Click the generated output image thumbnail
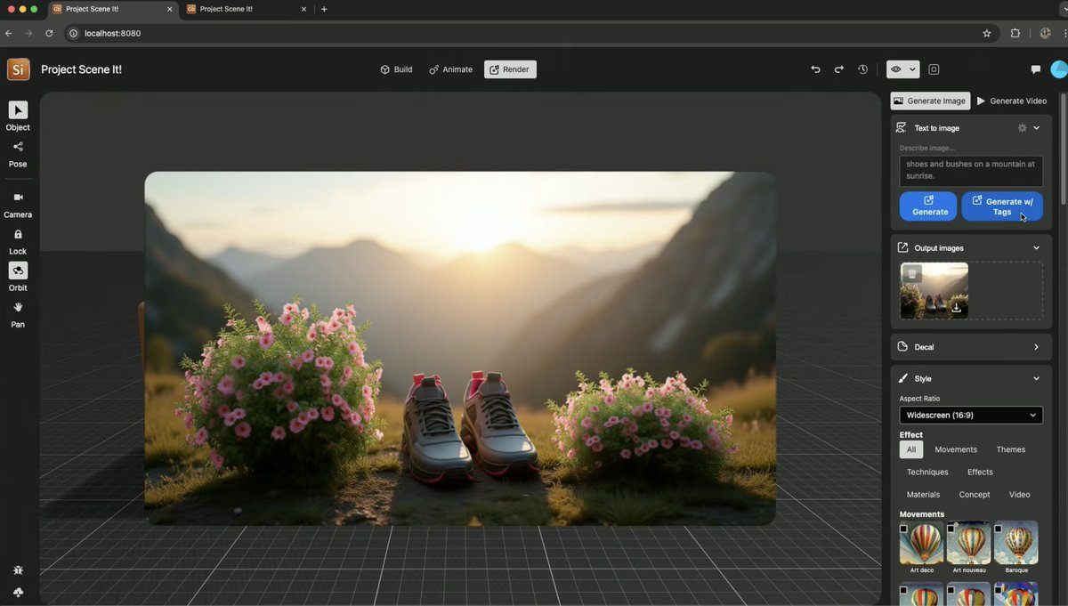The width and height of the screenshot is (1068, 606). pyautogui.click(x=933, y=290)
